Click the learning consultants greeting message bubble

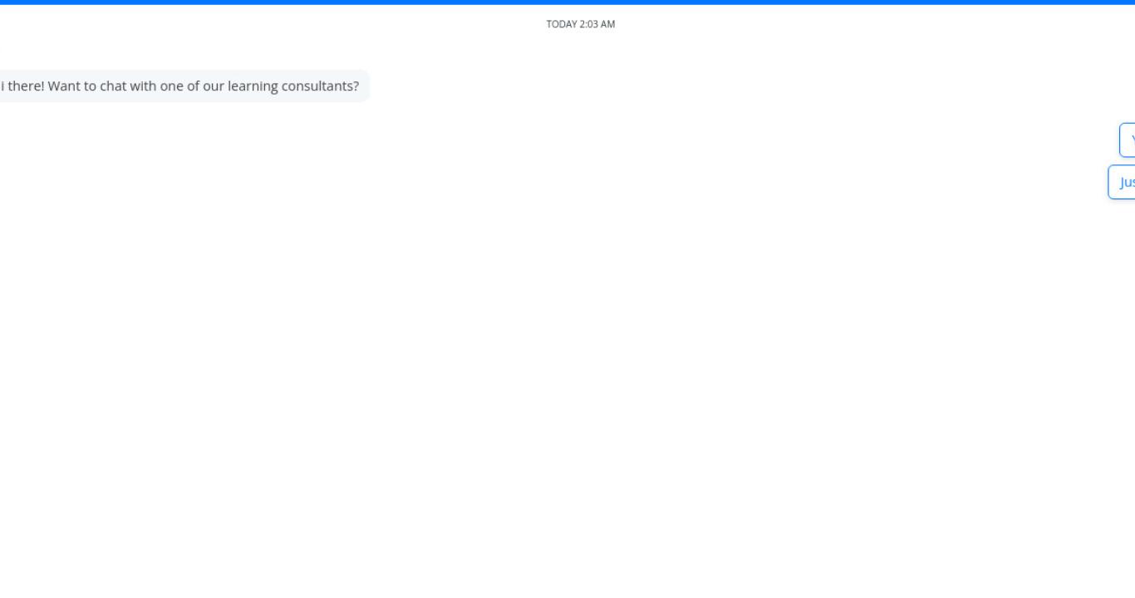pos(184,86)
